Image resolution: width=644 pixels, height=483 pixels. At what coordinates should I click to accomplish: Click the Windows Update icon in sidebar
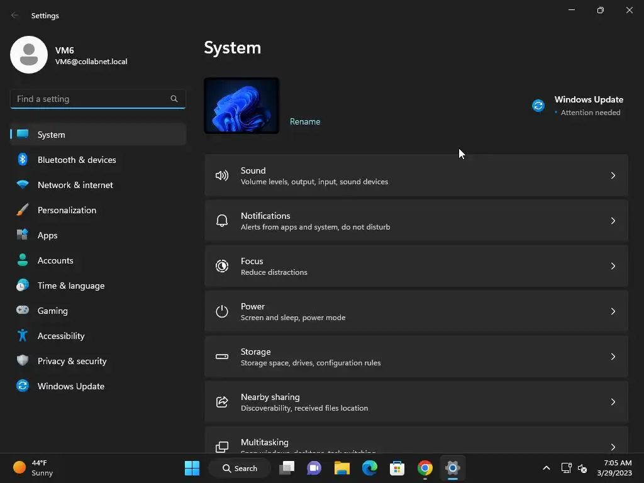point(23,386)
